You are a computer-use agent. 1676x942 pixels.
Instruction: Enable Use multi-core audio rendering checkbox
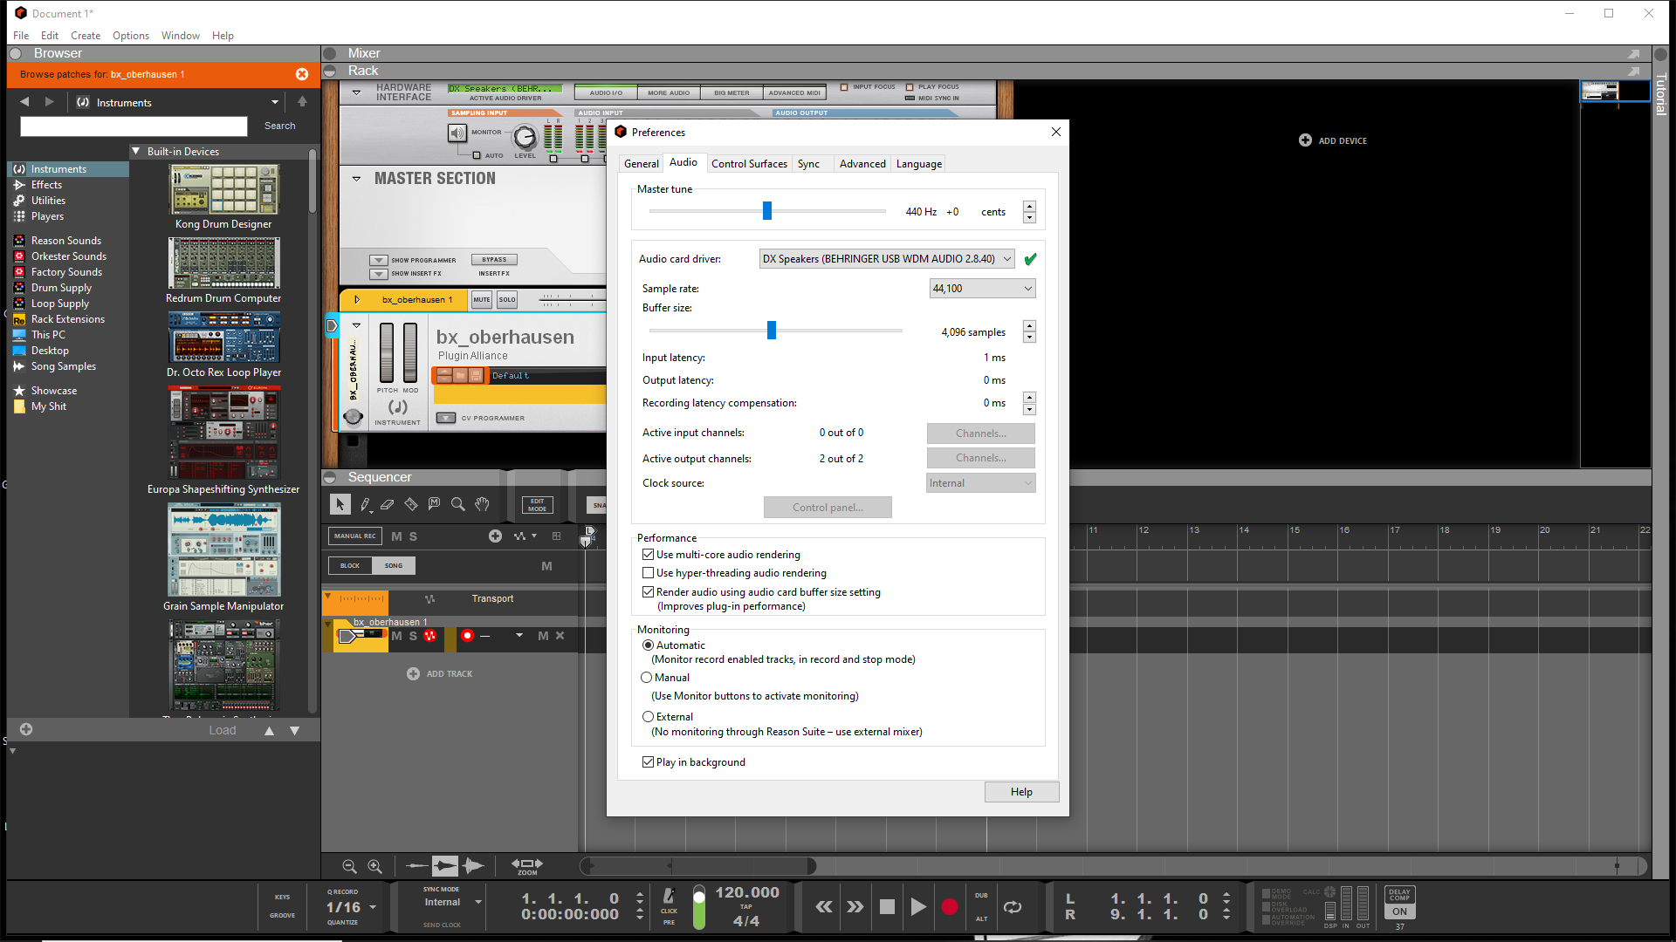coord(648,555)
